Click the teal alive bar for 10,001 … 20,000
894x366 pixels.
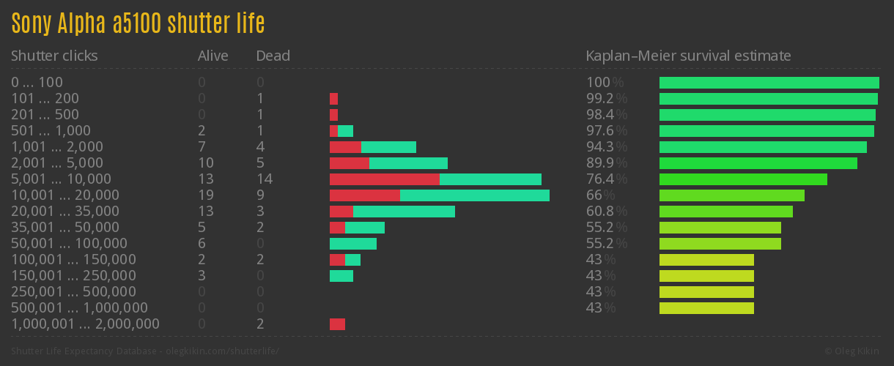click(x=474, y=195)
